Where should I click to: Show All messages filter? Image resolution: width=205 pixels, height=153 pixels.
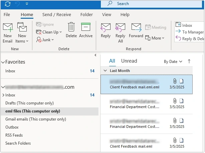[112, 61]
